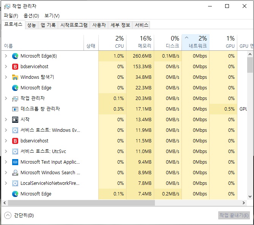This screenshot has width=254, height=225.
Task: Sort processes by the GPU column
Action: [223, 43]
